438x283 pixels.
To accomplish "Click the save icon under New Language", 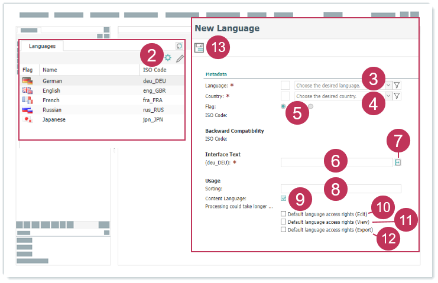I will 199,48.
